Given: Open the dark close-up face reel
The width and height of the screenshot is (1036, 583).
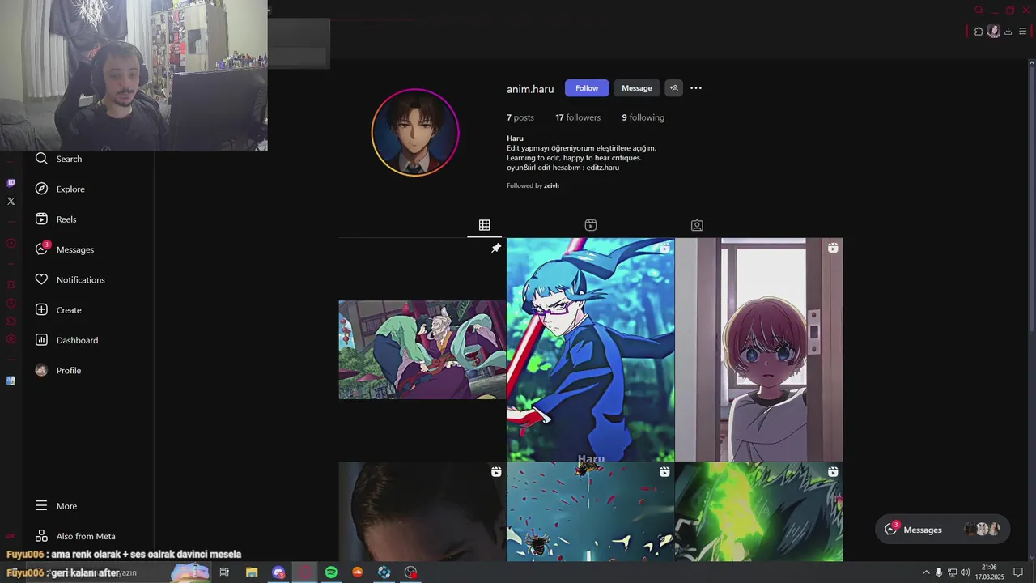Looking at the screenshot, I should [422, 512].
